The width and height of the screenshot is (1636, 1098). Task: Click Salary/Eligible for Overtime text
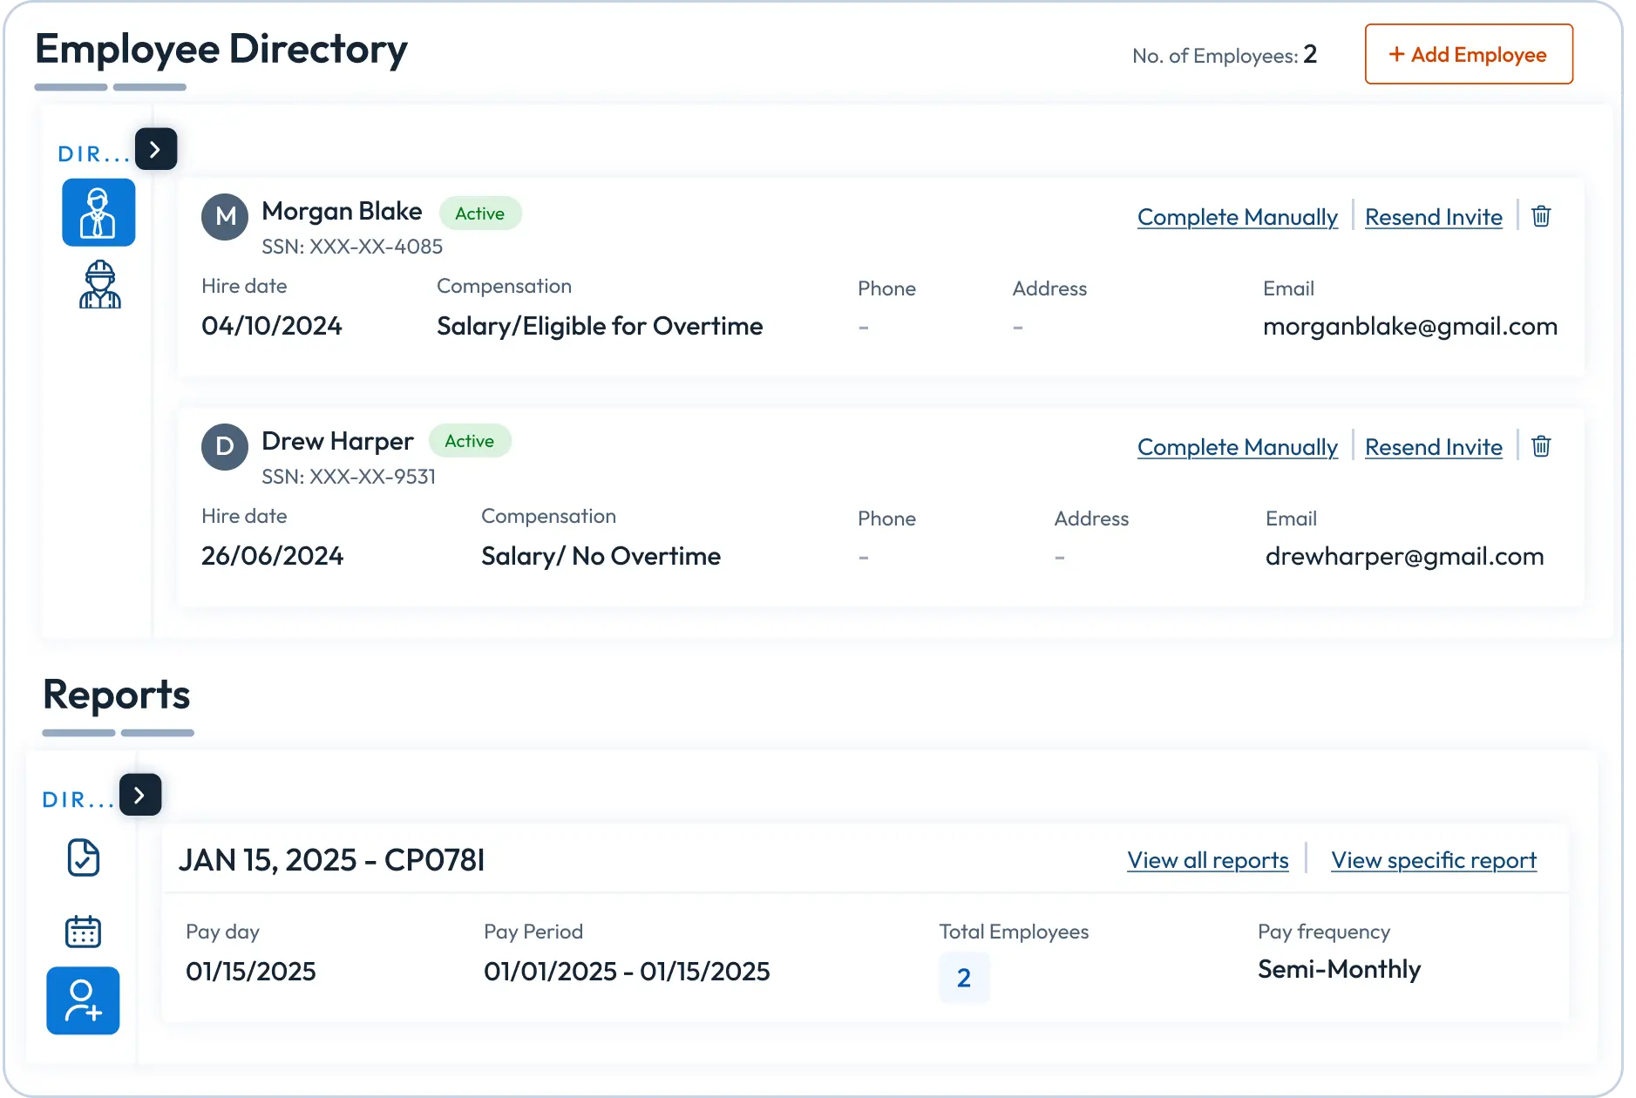600,326
